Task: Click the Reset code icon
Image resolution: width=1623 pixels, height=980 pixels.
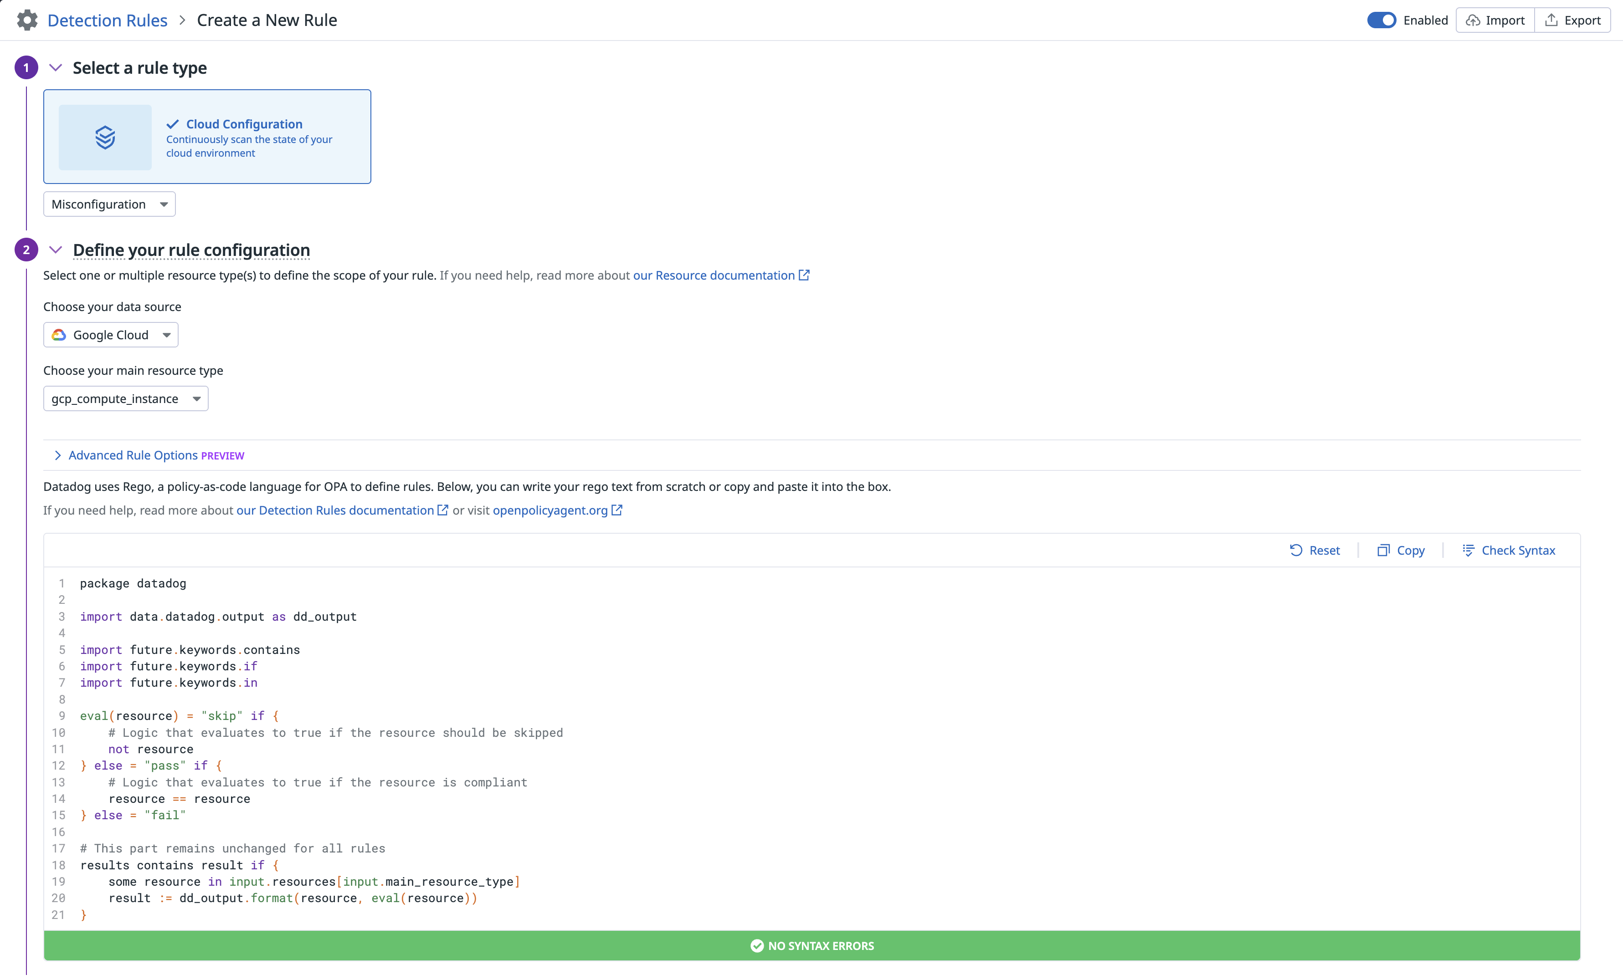Action: tap(1296, 550)
